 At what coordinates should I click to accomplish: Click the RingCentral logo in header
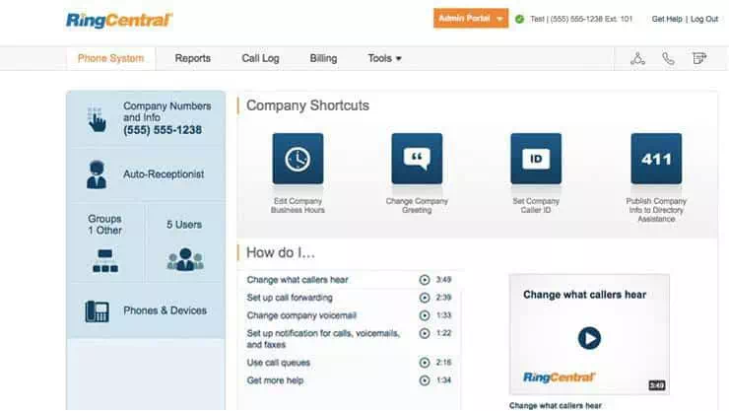click(x=119, y=20)
